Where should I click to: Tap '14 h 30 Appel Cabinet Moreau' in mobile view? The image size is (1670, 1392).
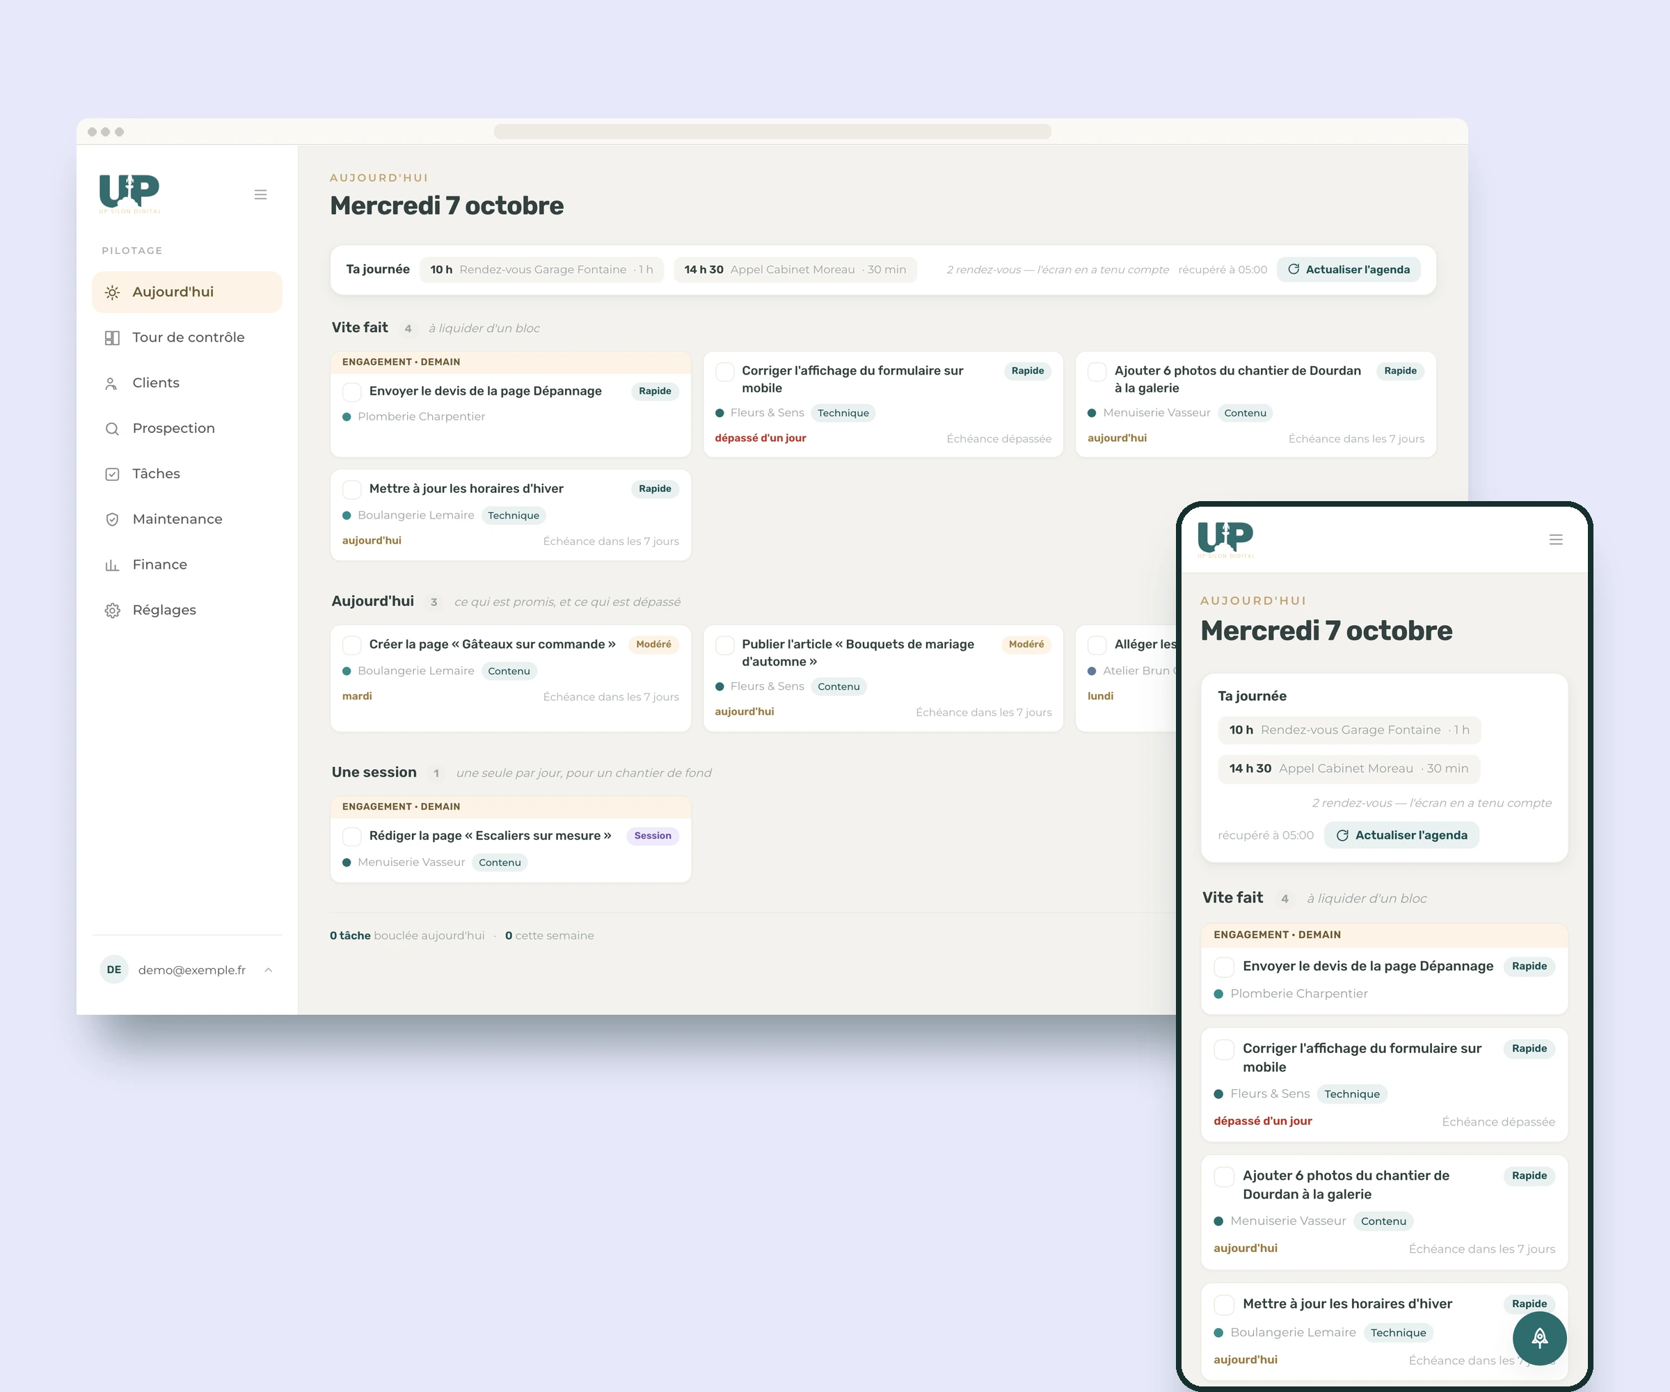(1349, 768)
